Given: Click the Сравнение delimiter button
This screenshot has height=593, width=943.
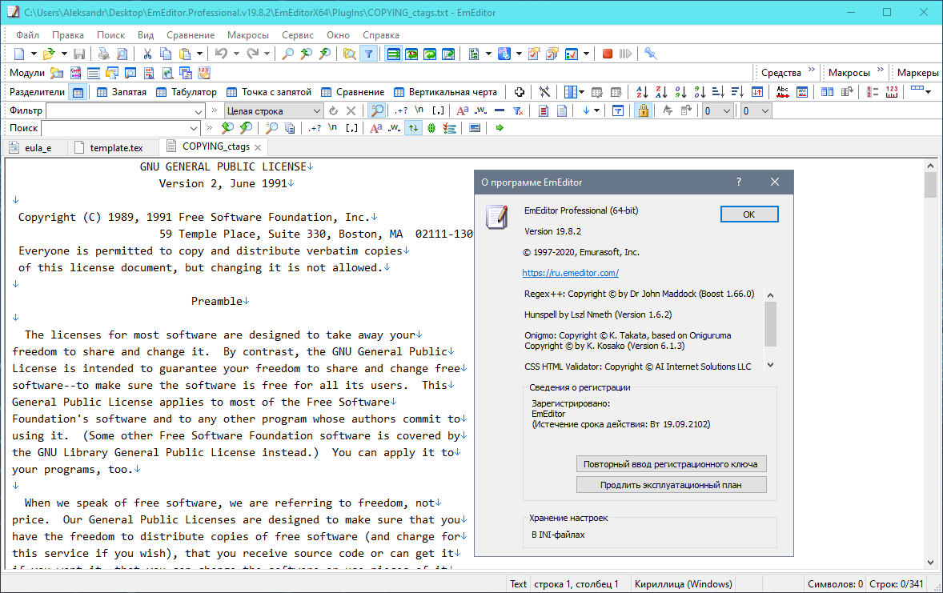Looking at the screenshot, I should coord(352,92).
